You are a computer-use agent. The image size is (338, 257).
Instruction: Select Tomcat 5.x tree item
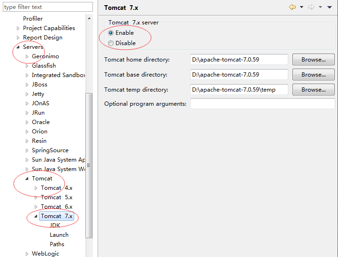click(x=56, y=197)
